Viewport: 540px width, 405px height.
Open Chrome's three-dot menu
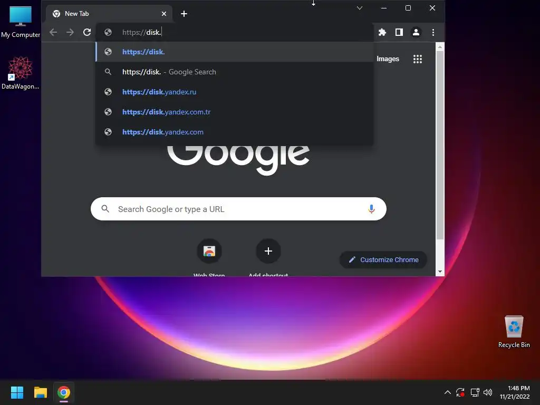click(x=433, y=32)
